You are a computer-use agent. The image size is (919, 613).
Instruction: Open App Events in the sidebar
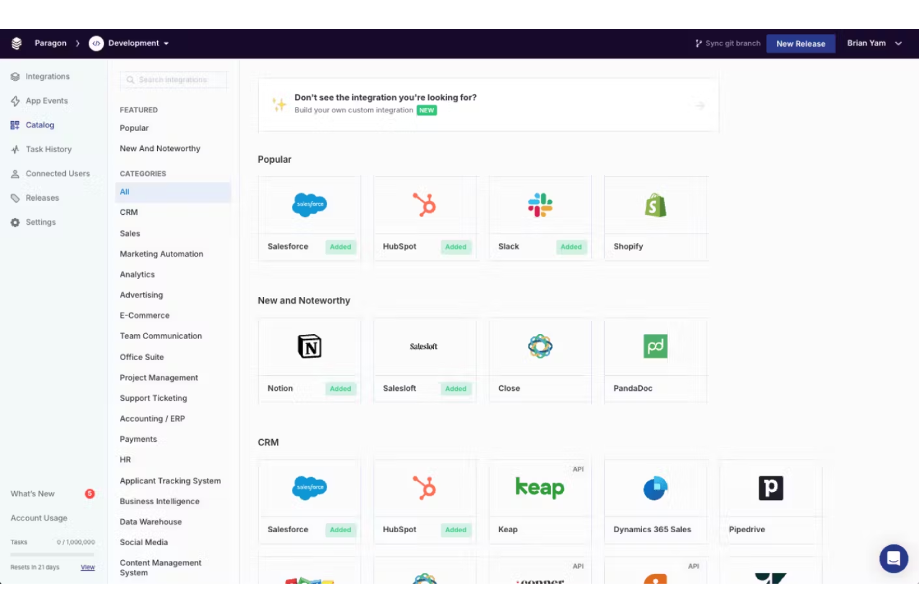45,101
